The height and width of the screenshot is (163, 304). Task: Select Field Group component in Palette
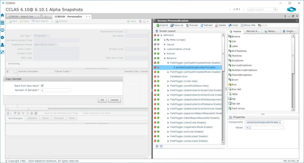point(237,108)
